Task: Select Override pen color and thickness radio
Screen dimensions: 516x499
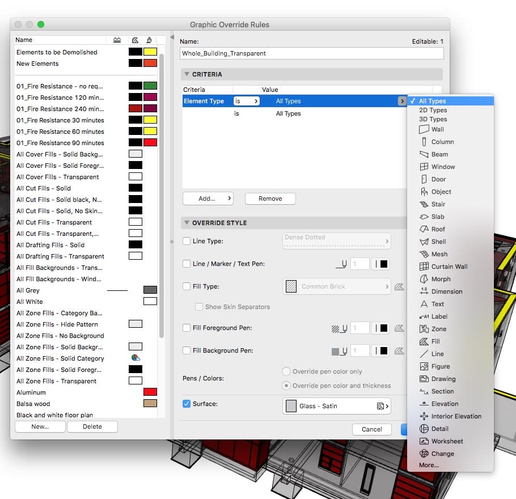Action: 286,386
